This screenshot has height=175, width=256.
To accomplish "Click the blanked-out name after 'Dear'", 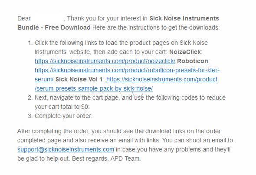I will (x=48, y=18).
